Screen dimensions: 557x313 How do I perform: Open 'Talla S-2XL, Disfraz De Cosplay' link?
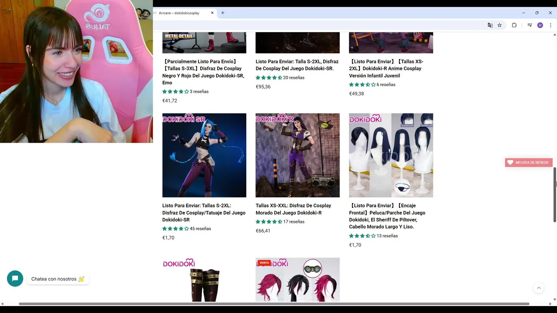[297, 65]
